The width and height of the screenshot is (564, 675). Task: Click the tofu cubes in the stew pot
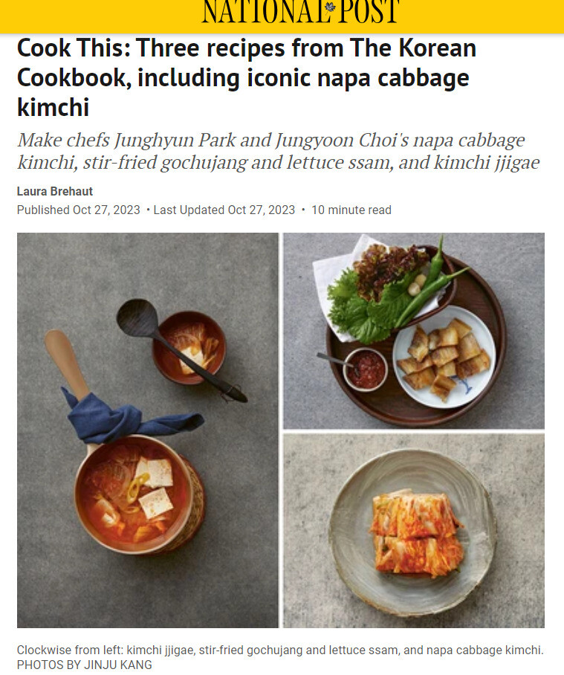155,486
